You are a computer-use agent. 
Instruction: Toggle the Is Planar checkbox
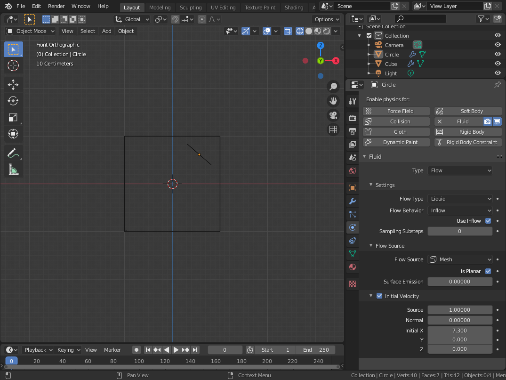[x=488, y=271]
